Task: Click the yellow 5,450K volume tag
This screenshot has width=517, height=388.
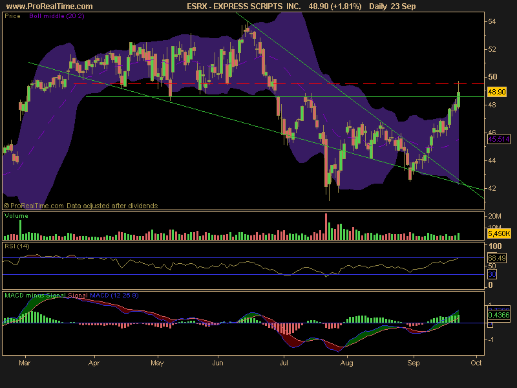Action: point(499,233)
